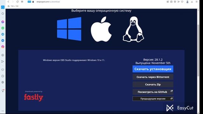
Task: Click the fastly logo link
Action: 34,97
